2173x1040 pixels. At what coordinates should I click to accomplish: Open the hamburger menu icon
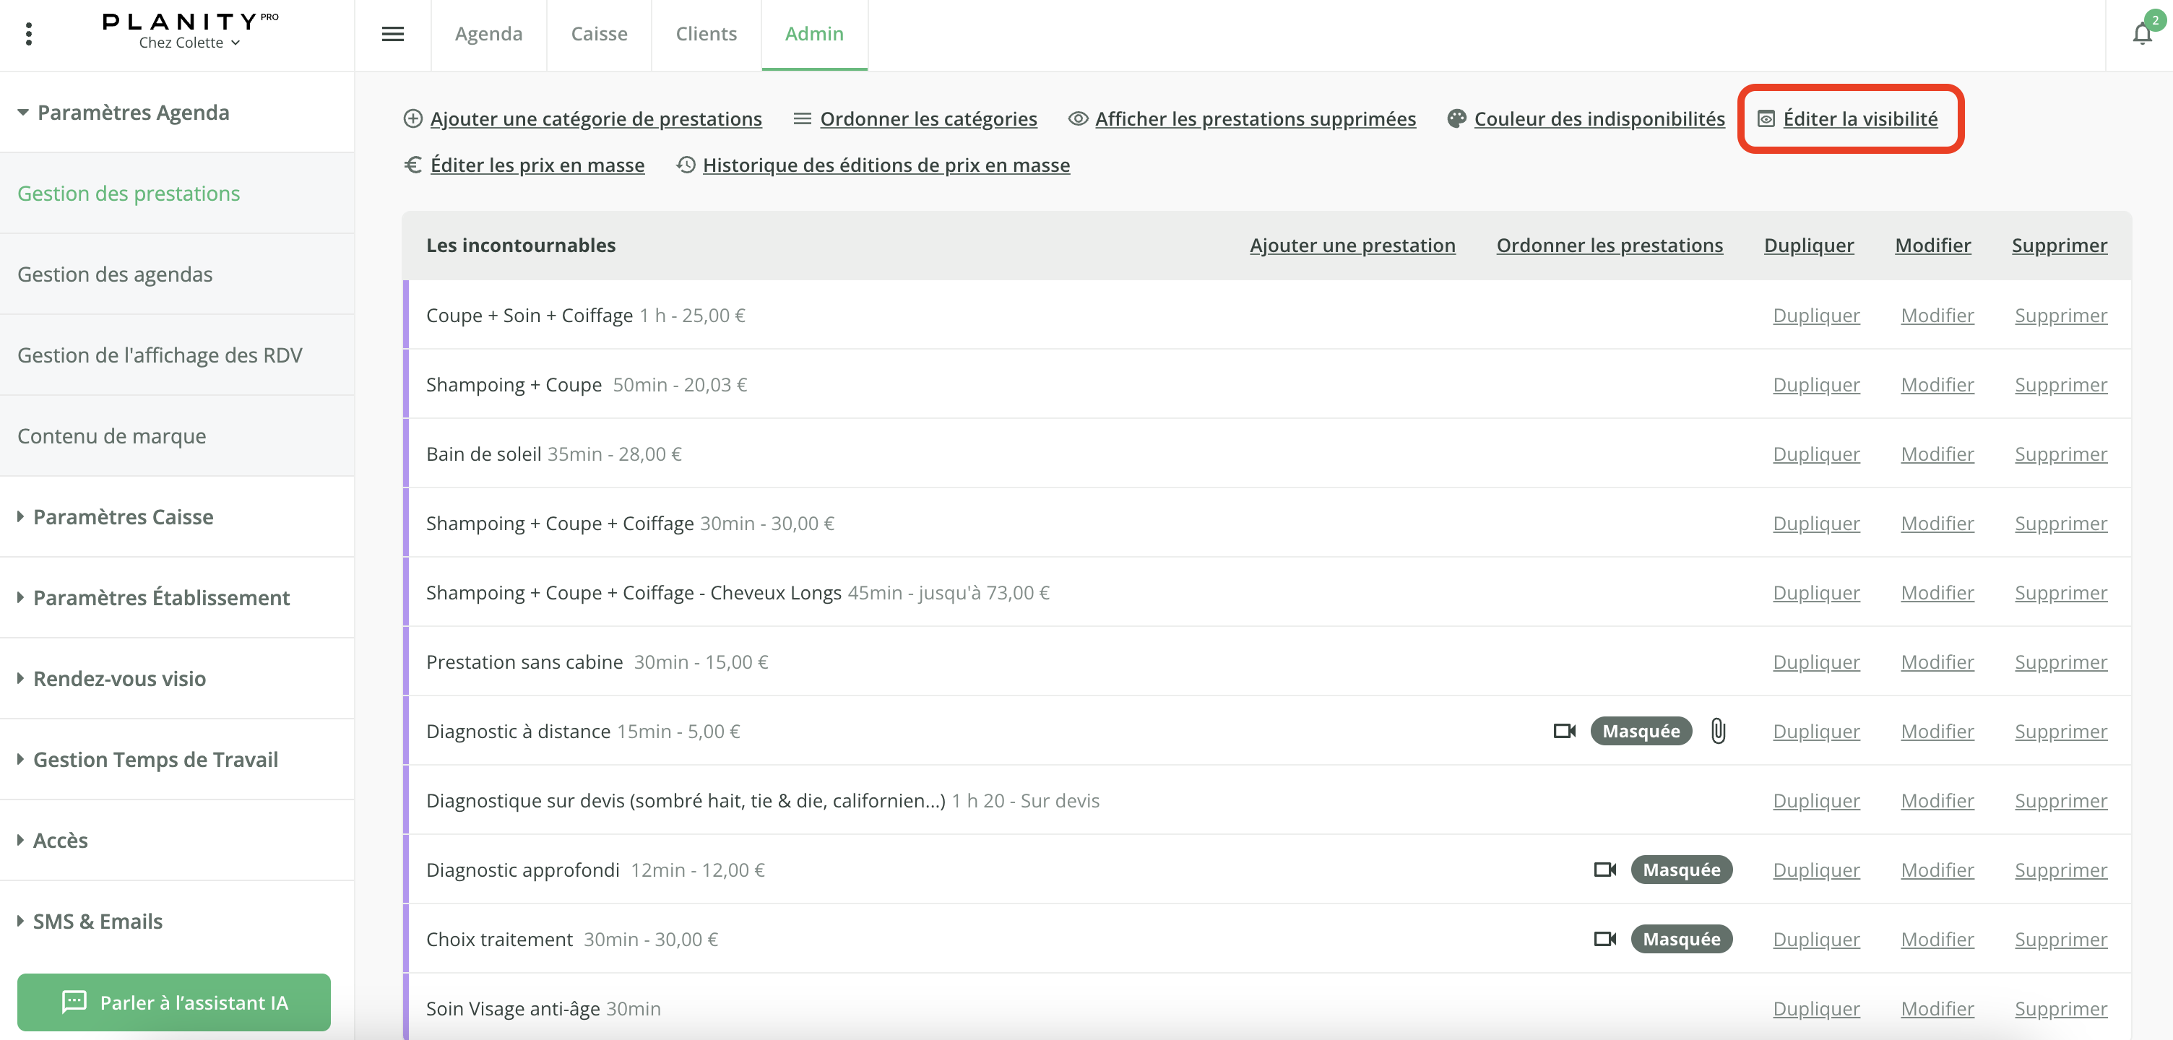point(392,34)
